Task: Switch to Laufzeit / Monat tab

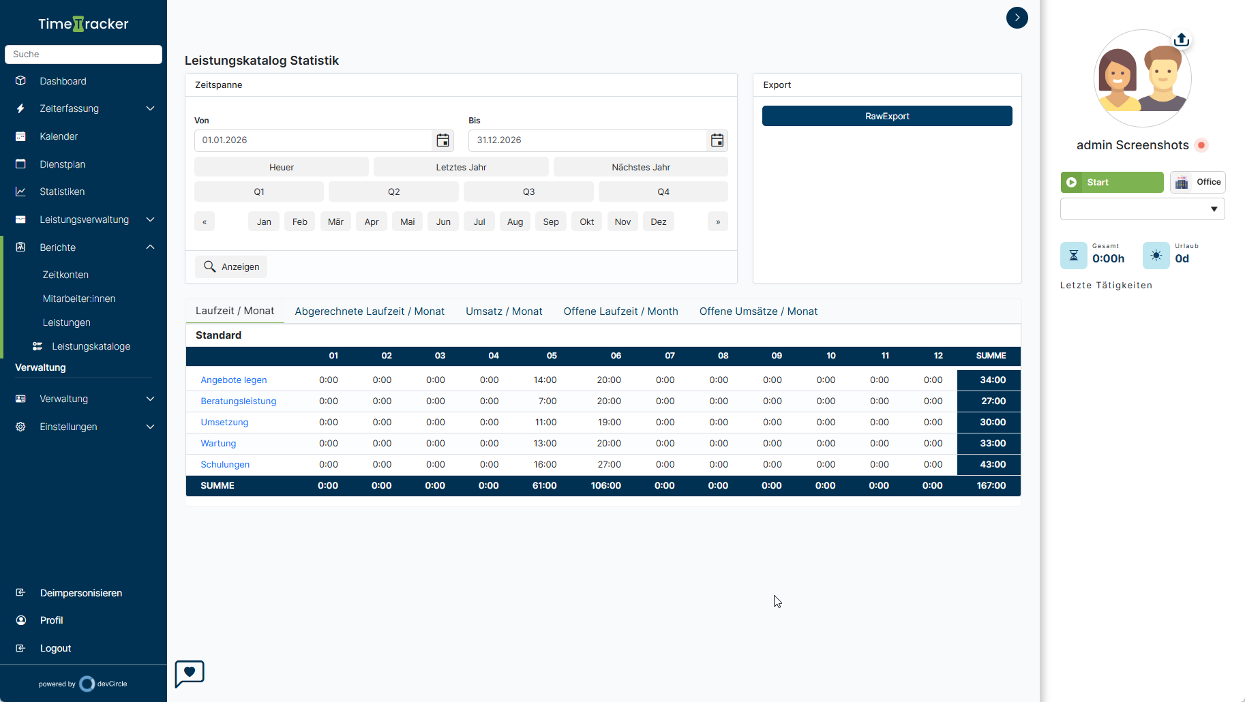Action: [x=235, y=311]
